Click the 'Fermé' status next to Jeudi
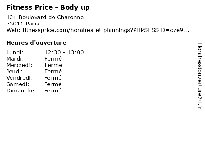205x153 pixels. [53, 71]
